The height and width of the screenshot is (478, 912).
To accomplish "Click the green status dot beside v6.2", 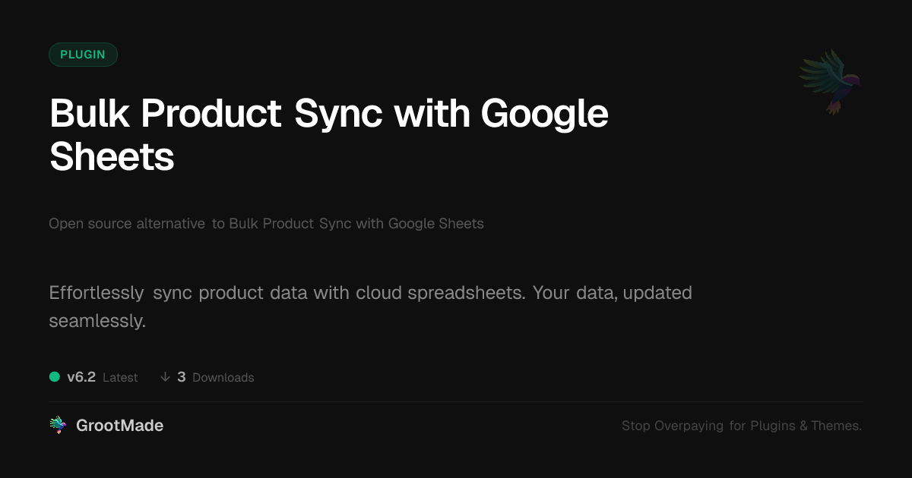I will [x=55, y=377].
